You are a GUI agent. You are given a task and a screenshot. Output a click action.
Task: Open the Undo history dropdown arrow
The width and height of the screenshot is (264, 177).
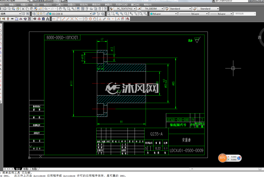[49, 9]
